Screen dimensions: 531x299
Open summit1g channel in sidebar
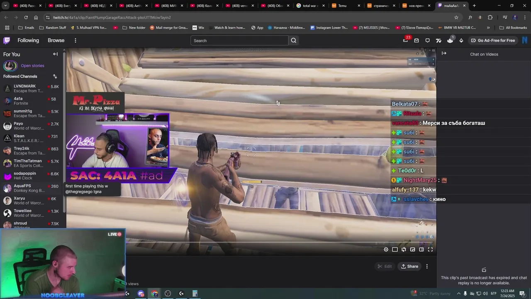coord(31,113)
